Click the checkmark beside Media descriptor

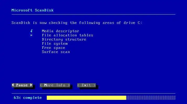coord(31,31)
